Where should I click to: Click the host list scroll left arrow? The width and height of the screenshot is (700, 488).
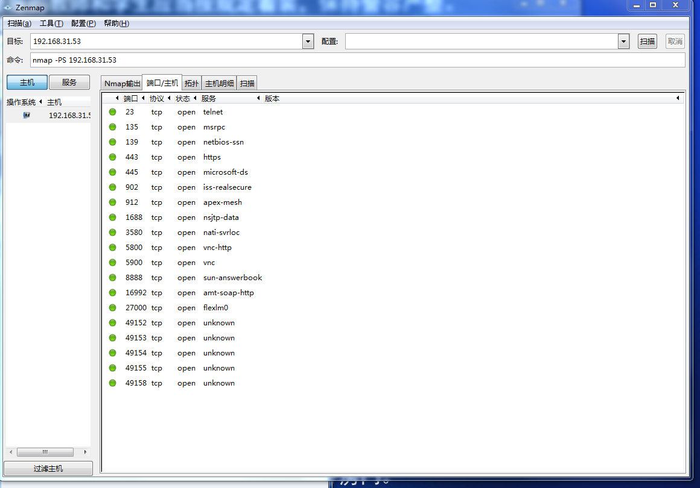[x=11, y=452]
